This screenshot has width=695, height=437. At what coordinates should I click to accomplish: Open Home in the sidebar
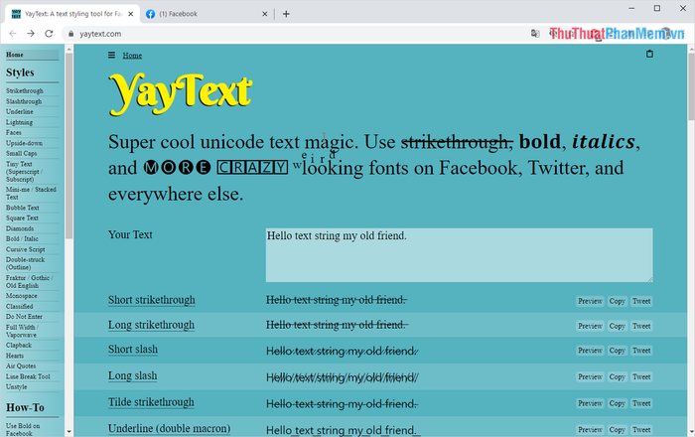[x=15, y=55]
